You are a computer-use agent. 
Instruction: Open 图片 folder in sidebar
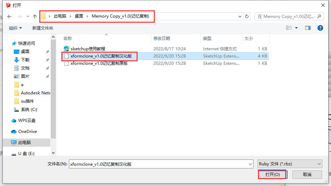pos(25,76)
